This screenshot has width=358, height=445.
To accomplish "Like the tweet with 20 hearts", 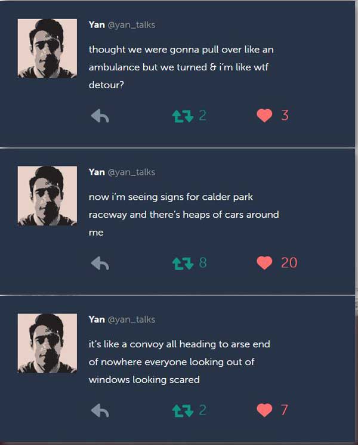I will pos(264,263).
